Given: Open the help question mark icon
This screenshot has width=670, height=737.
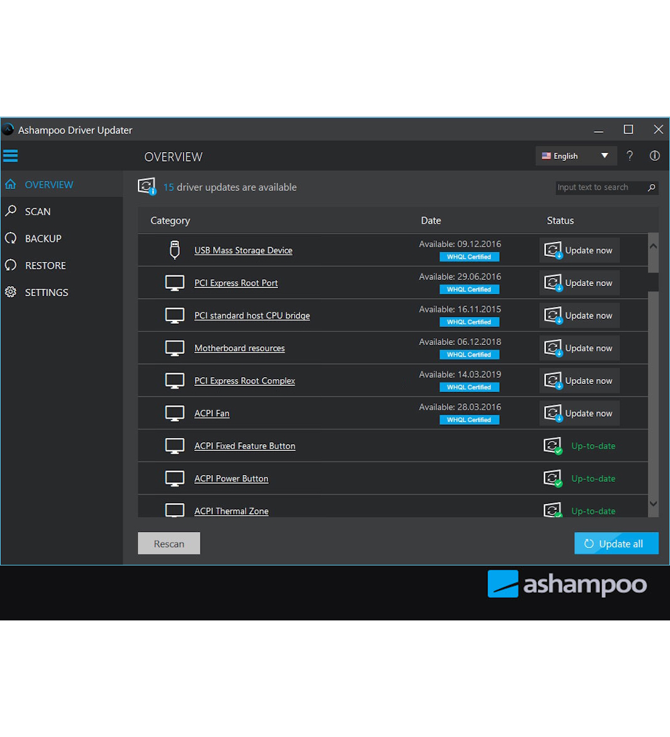Looking at the screenshot, I should [x=630, y=156].
